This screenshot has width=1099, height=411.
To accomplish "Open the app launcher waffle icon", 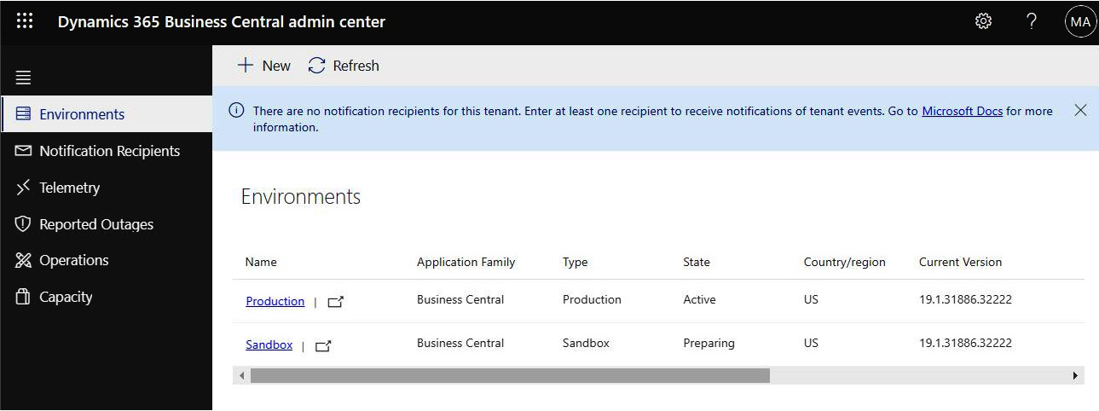I will coord(25,21).
